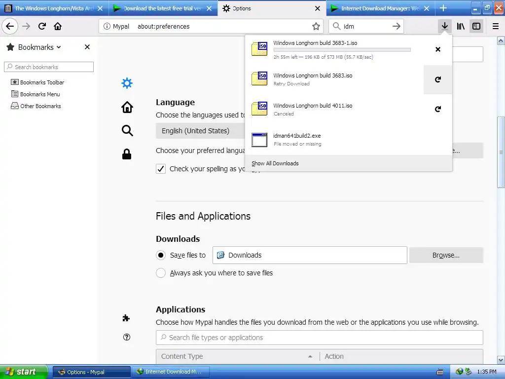Open Privacy & Security lock category
Screen dimensions: 505x379
click(127, 154)
